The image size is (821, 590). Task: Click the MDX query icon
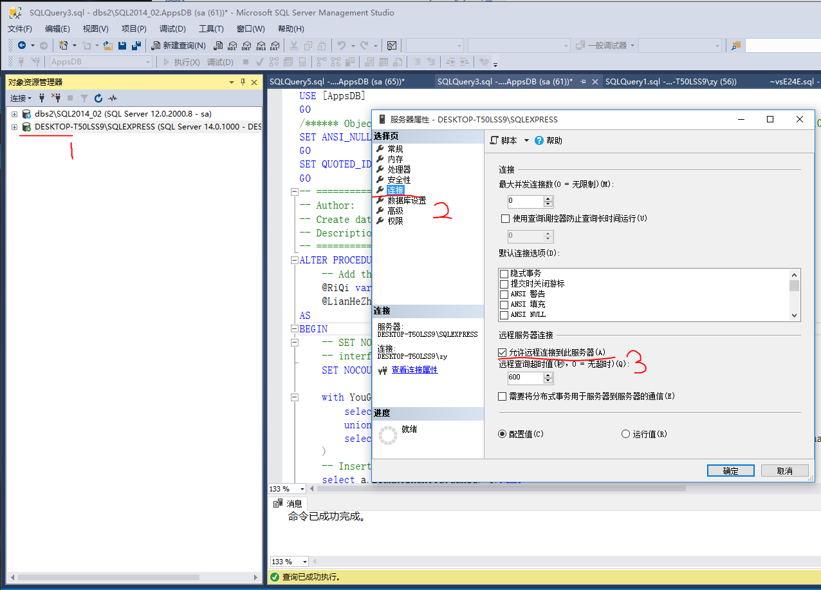click(232, 45)
